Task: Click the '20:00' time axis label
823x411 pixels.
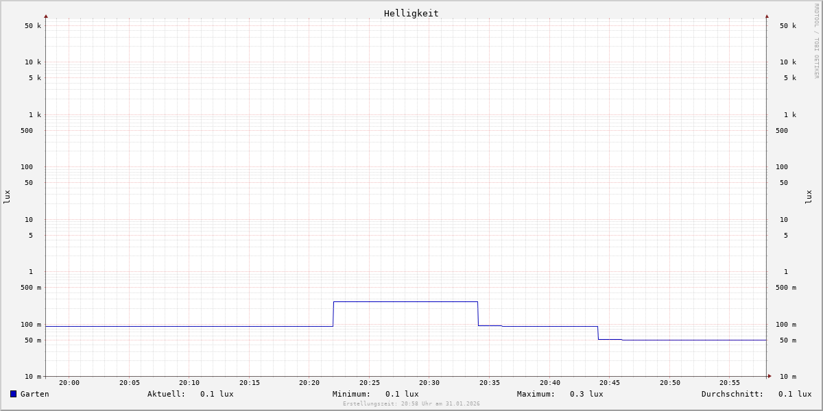Action: (69, 383)
